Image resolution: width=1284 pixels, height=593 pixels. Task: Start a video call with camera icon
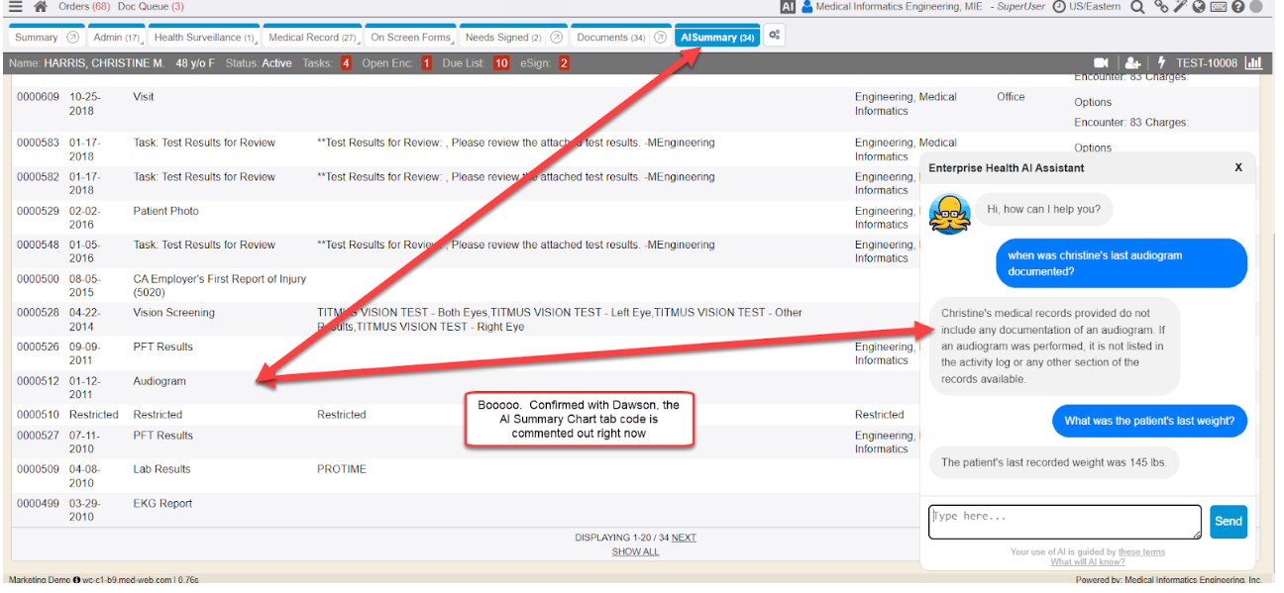coord(1102,63)
